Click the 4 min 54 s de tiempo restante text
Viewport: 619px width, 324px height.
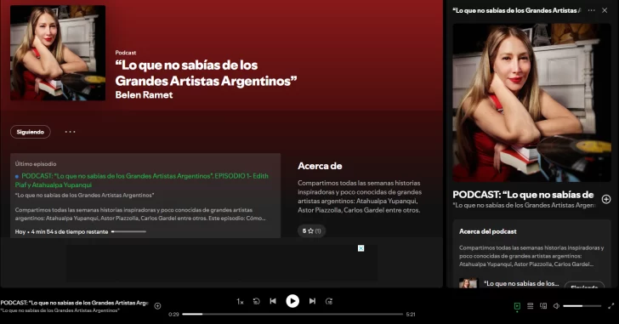click(70, 231)
